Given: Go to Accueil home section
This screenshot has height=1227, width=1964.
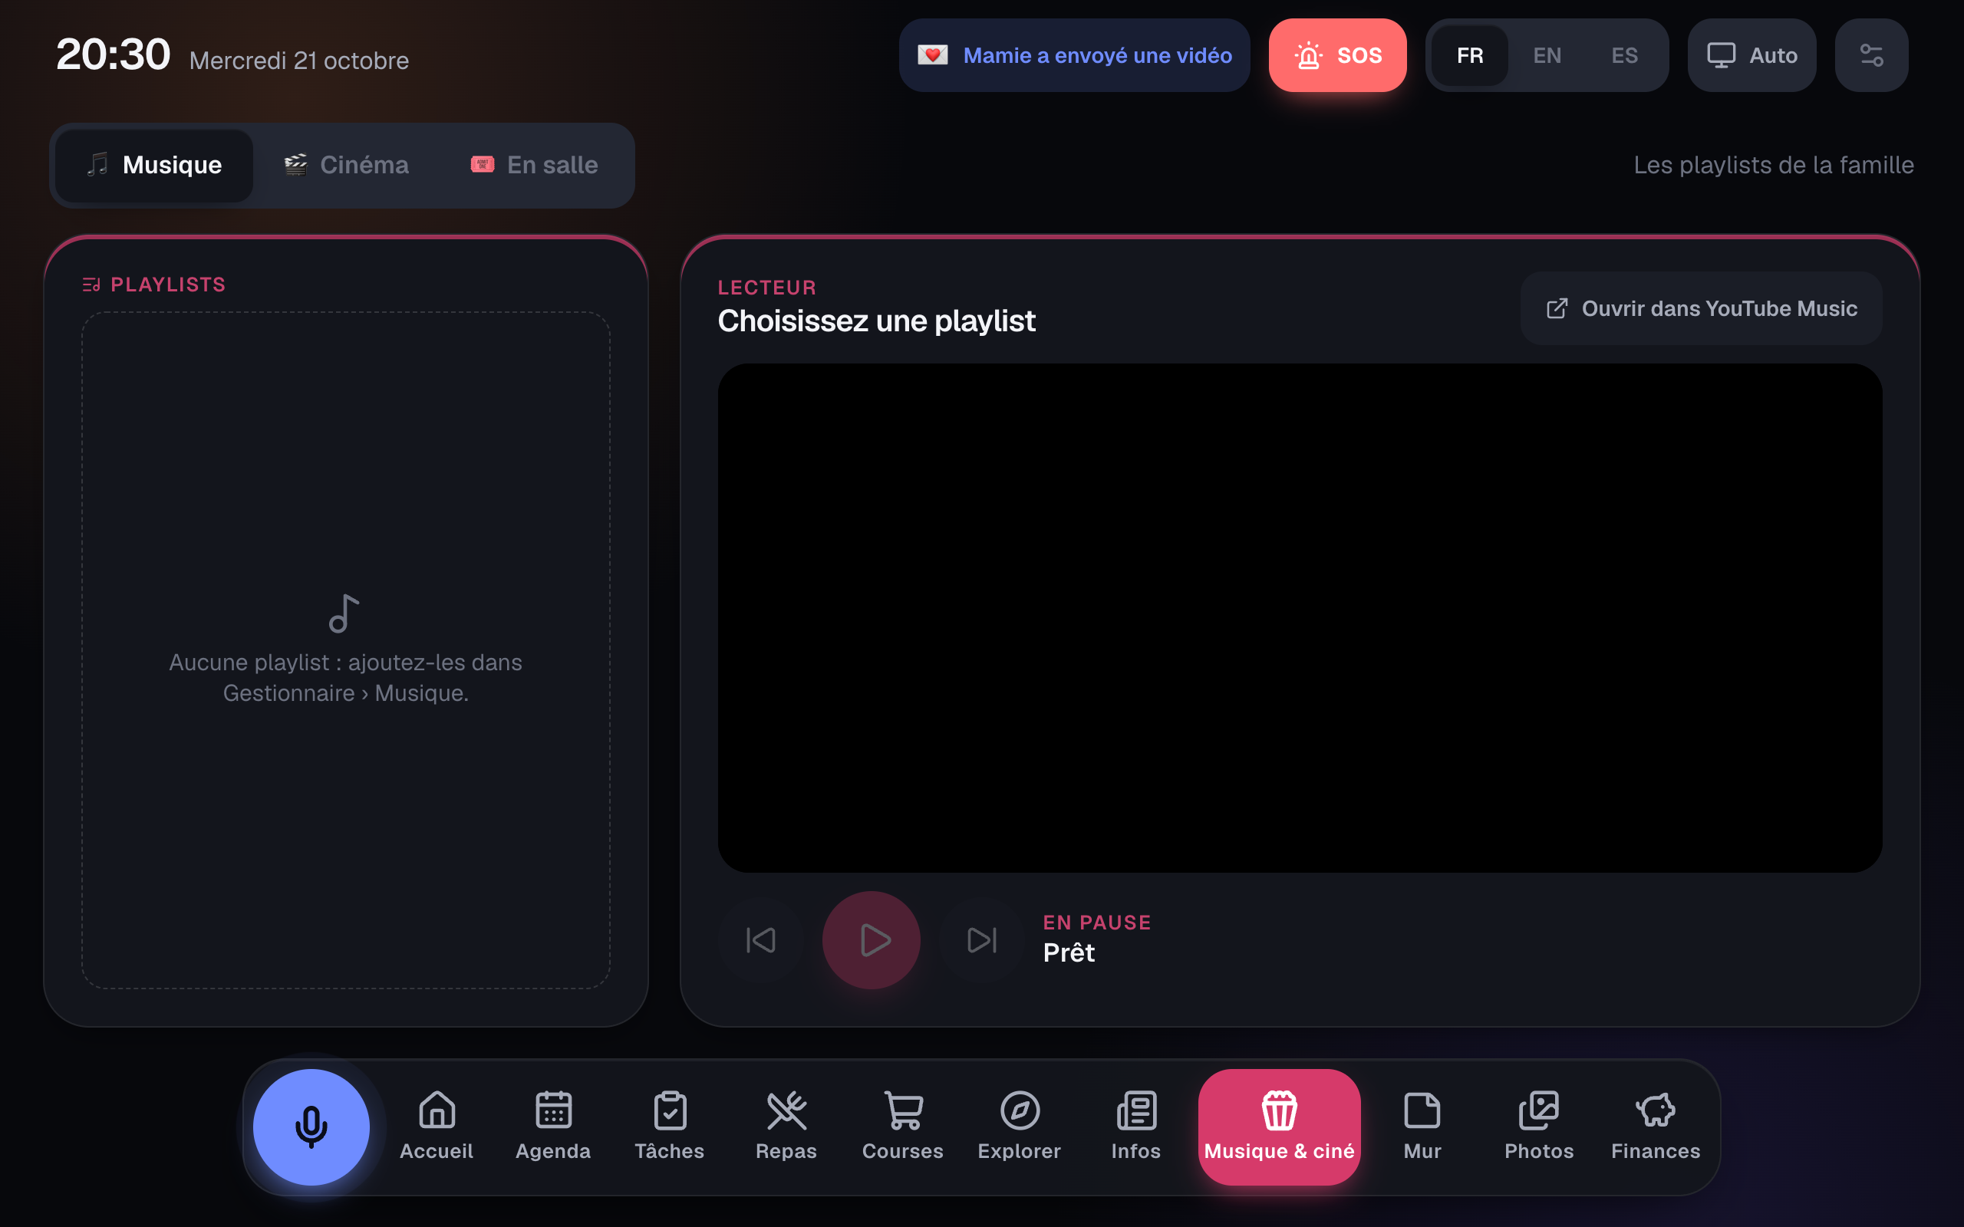Looking at the screenshot, I should (437, 1127).
